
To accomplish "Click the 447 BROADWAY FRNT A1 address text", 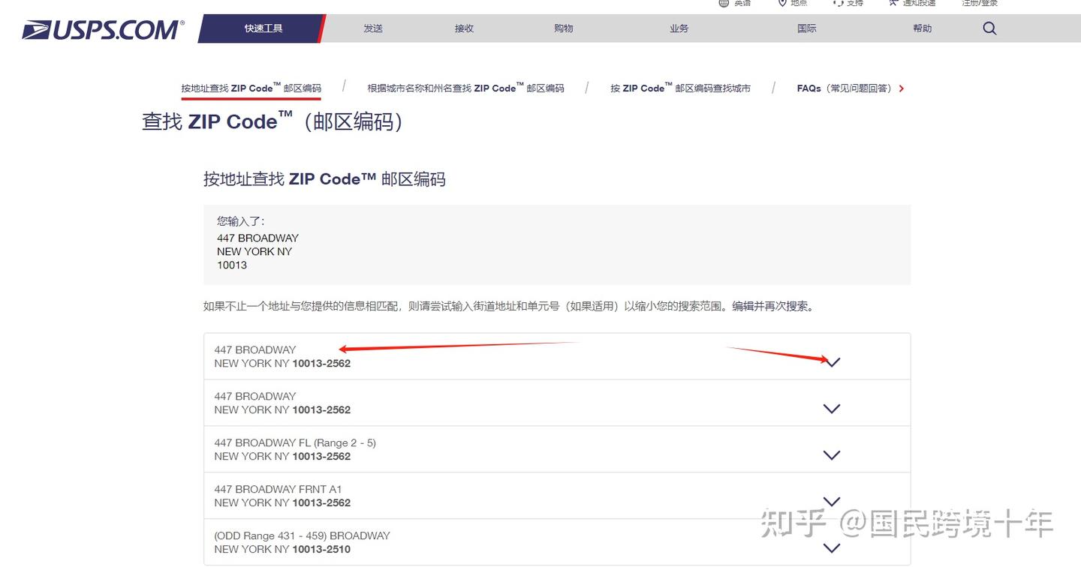I will 278,489.
